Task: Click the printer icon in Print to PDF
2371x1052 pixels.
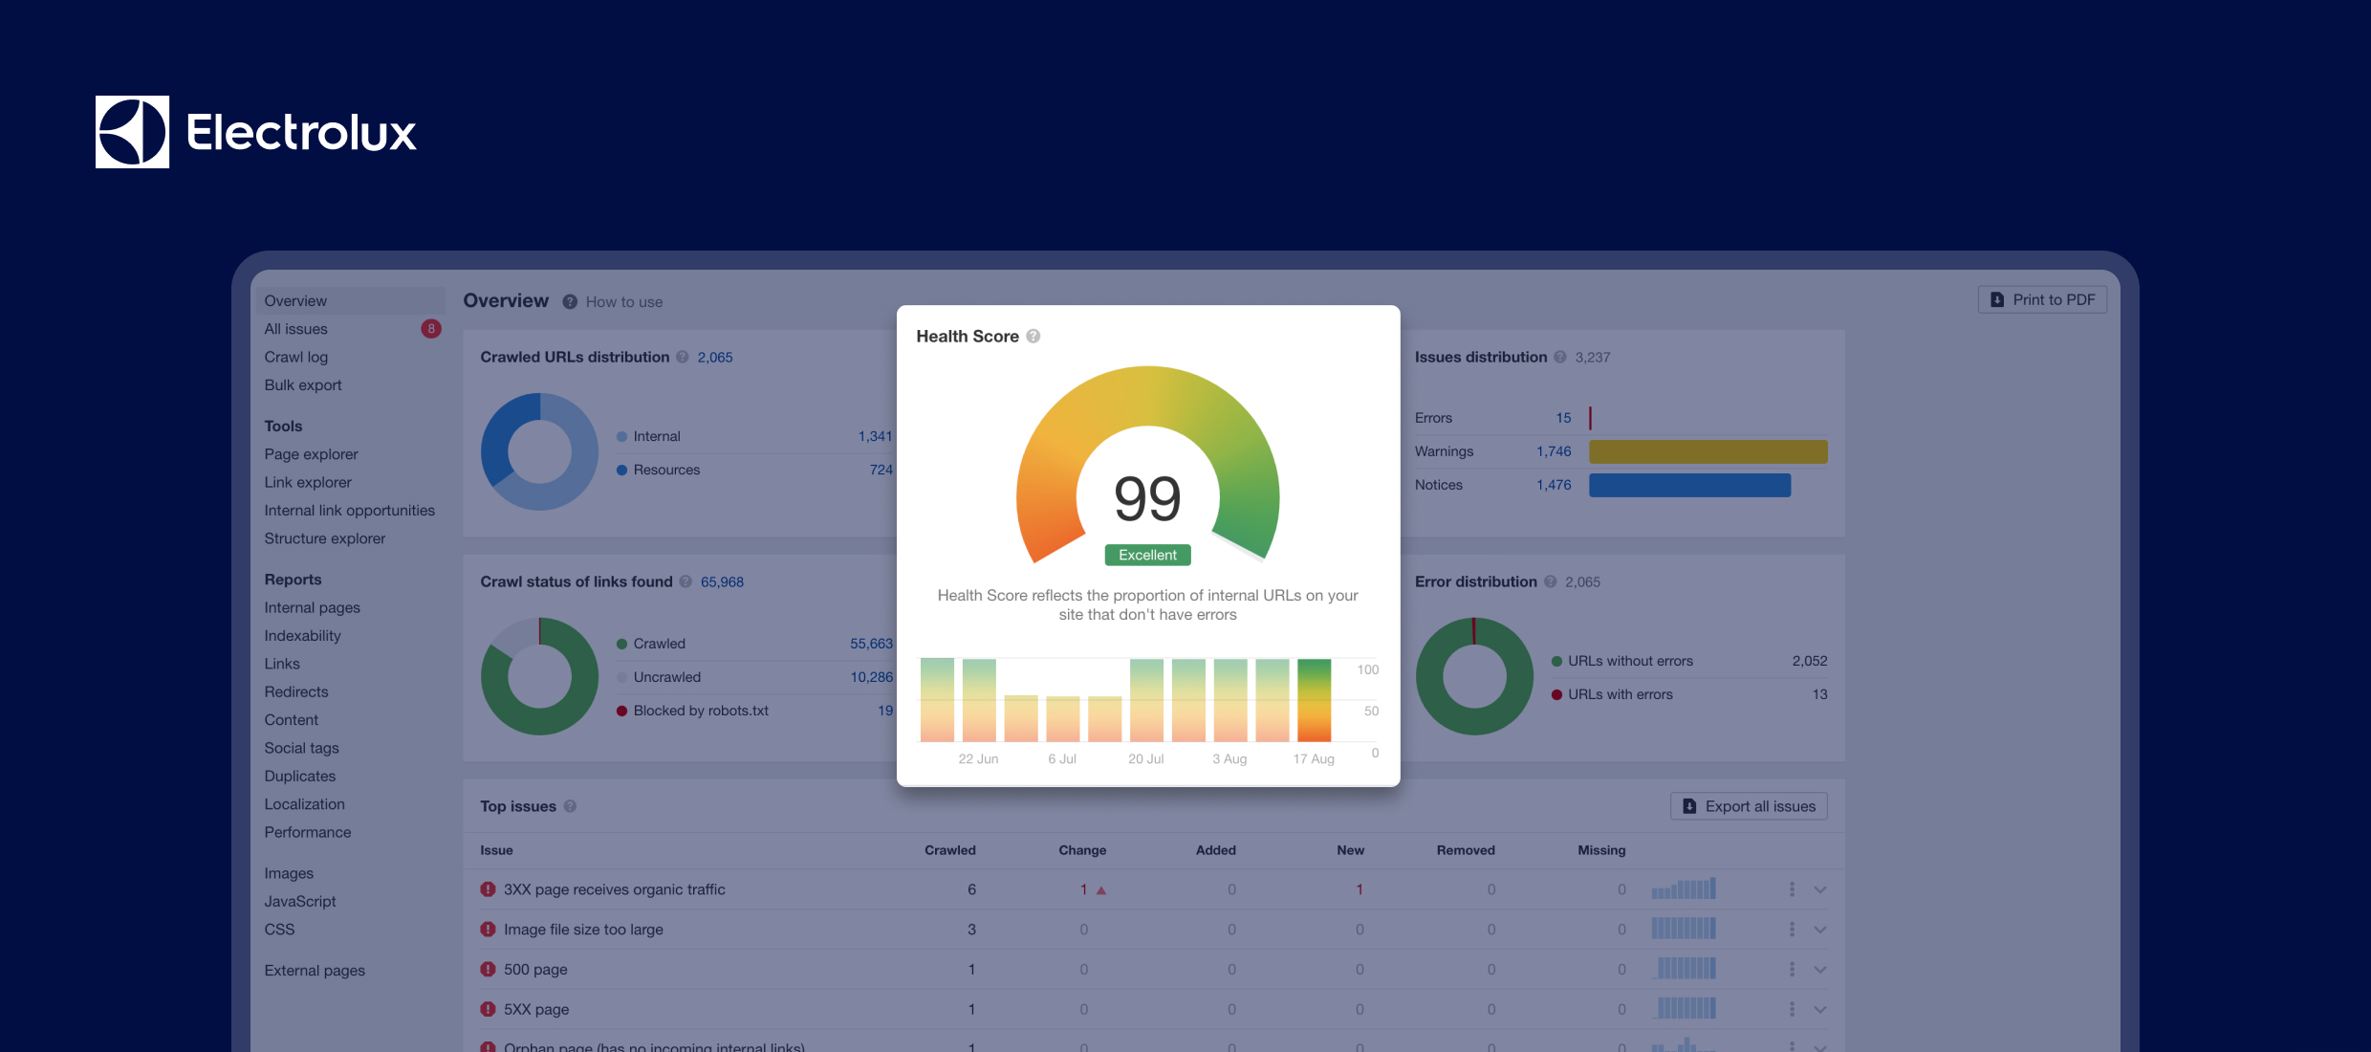Action: point(1996,299)
